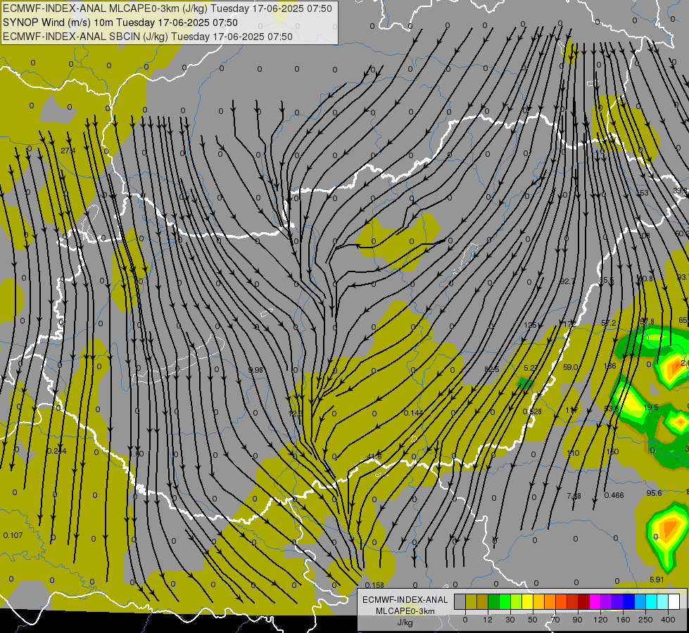Click the gray swatch in the legend
Viewport: 689px width, 633px height.
tap(460, 602)
